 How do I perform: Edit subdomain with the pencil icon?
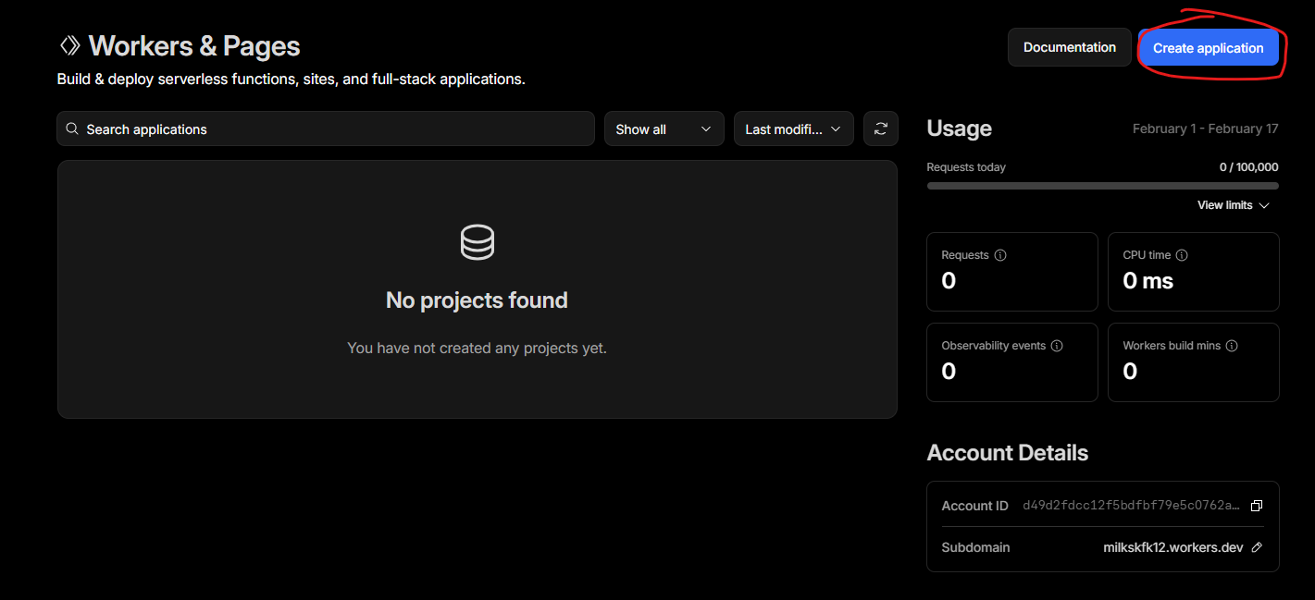point(1257,547)
